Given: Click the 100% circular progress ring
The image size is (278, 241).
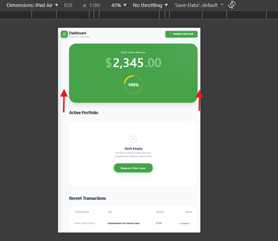Looking at the screenshot, I should (x=133, y=84).
